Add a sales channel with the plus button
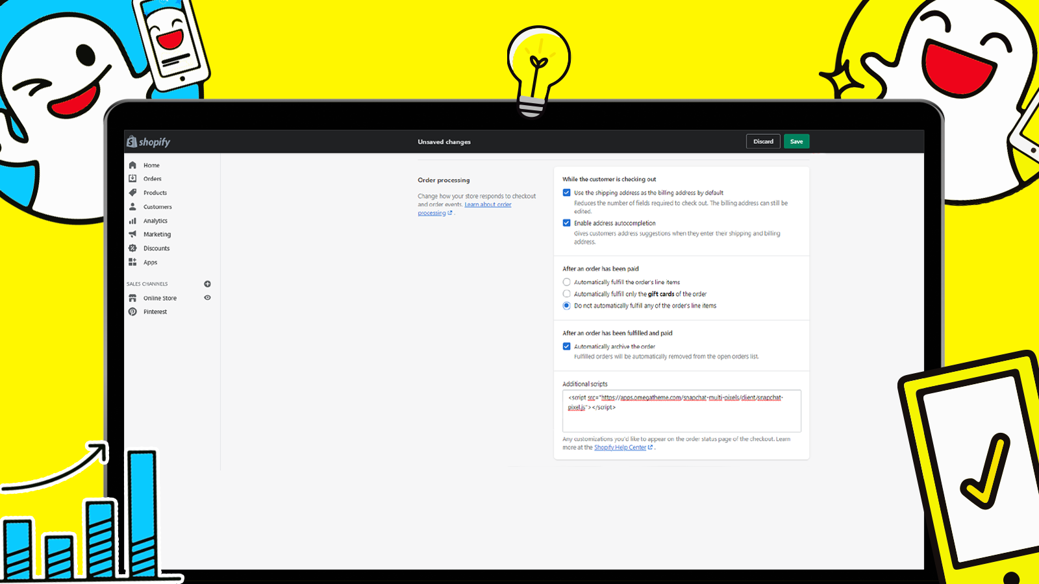This screenshot has width=1039, height=584. (207, 284)
